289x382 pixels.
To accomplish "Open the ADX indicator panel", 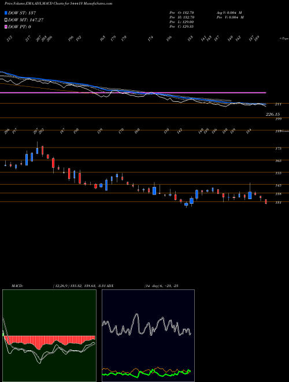I will 148,336.
